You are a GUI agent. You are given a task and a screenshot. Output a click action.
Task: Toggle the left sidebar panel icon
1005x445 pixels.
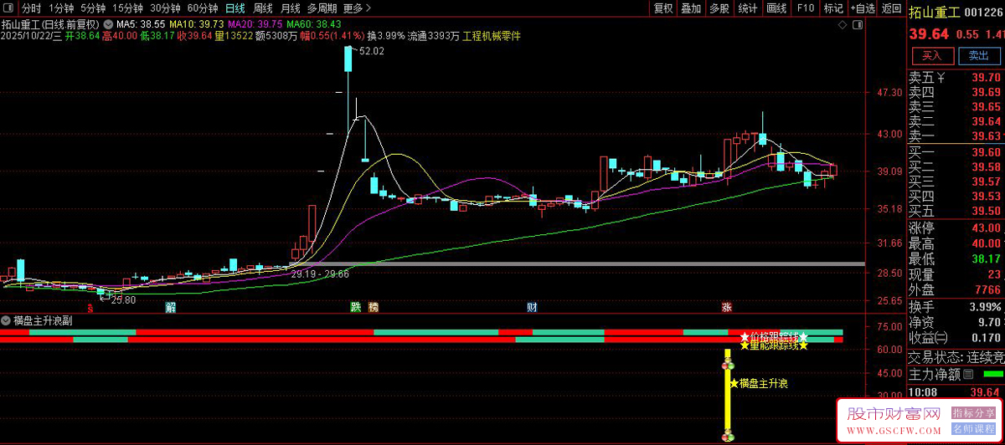coord(8,8)
